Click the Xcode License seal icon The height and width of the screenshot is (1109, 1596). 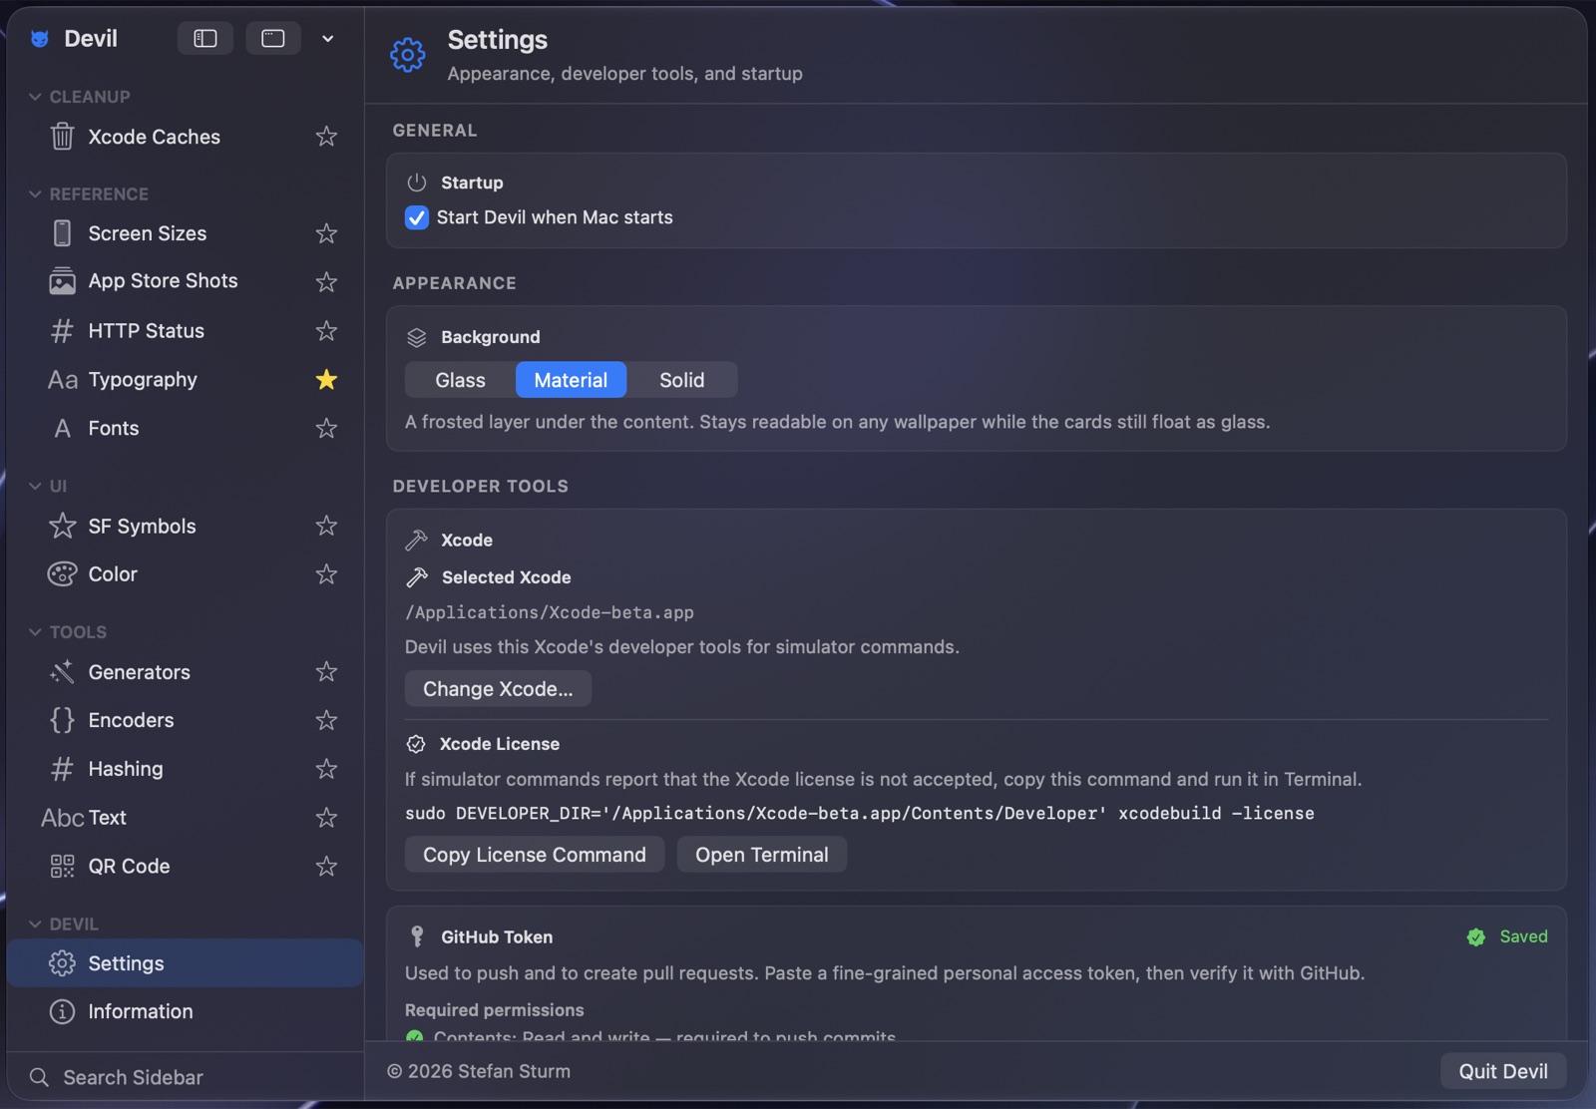coord(416,744)
